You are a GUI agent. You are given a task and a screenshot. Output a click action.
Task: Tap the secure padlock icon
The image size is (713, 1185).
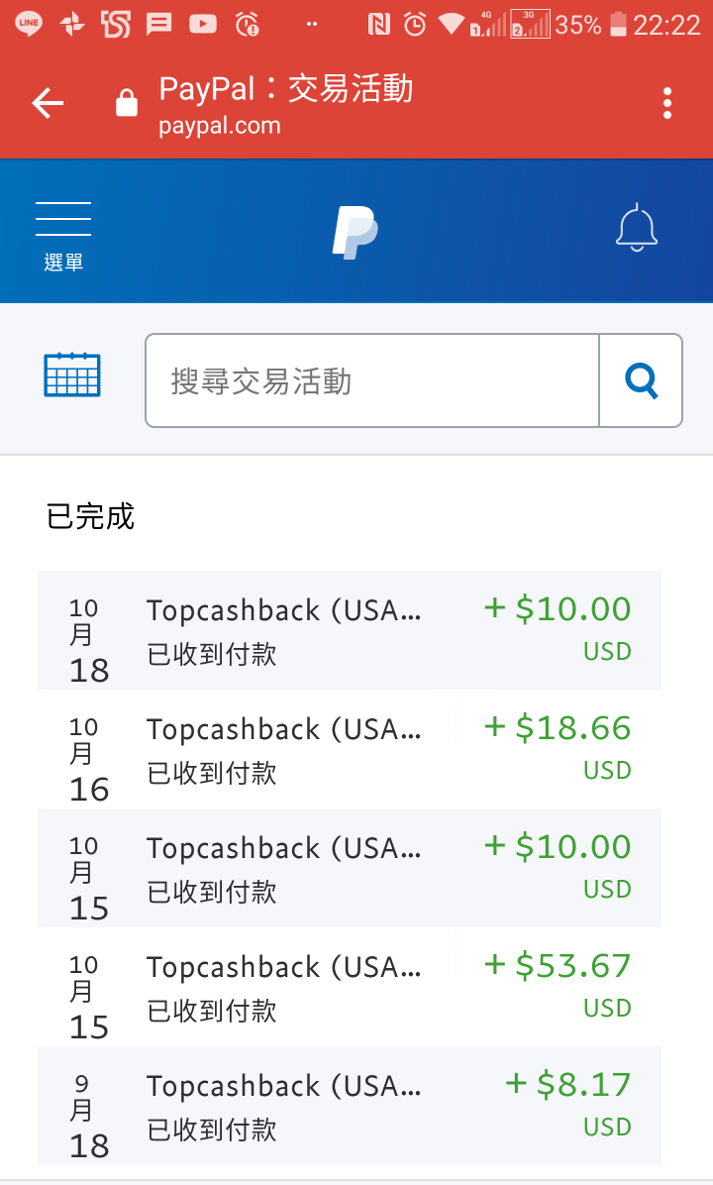[x=127, y=103]
